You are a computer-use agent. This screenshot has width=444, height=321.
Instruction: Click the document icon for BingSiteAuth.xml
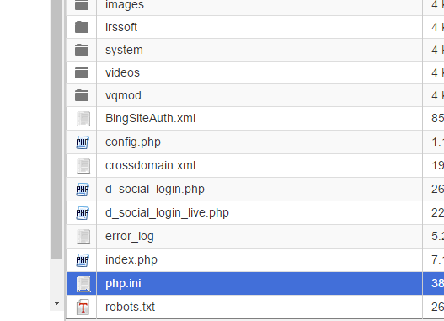point(83,119)
